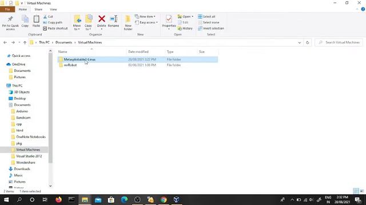Open Microsoft Edge from the taskbar
The height and width of the screenshot is (205, 366).
point(124,200)
